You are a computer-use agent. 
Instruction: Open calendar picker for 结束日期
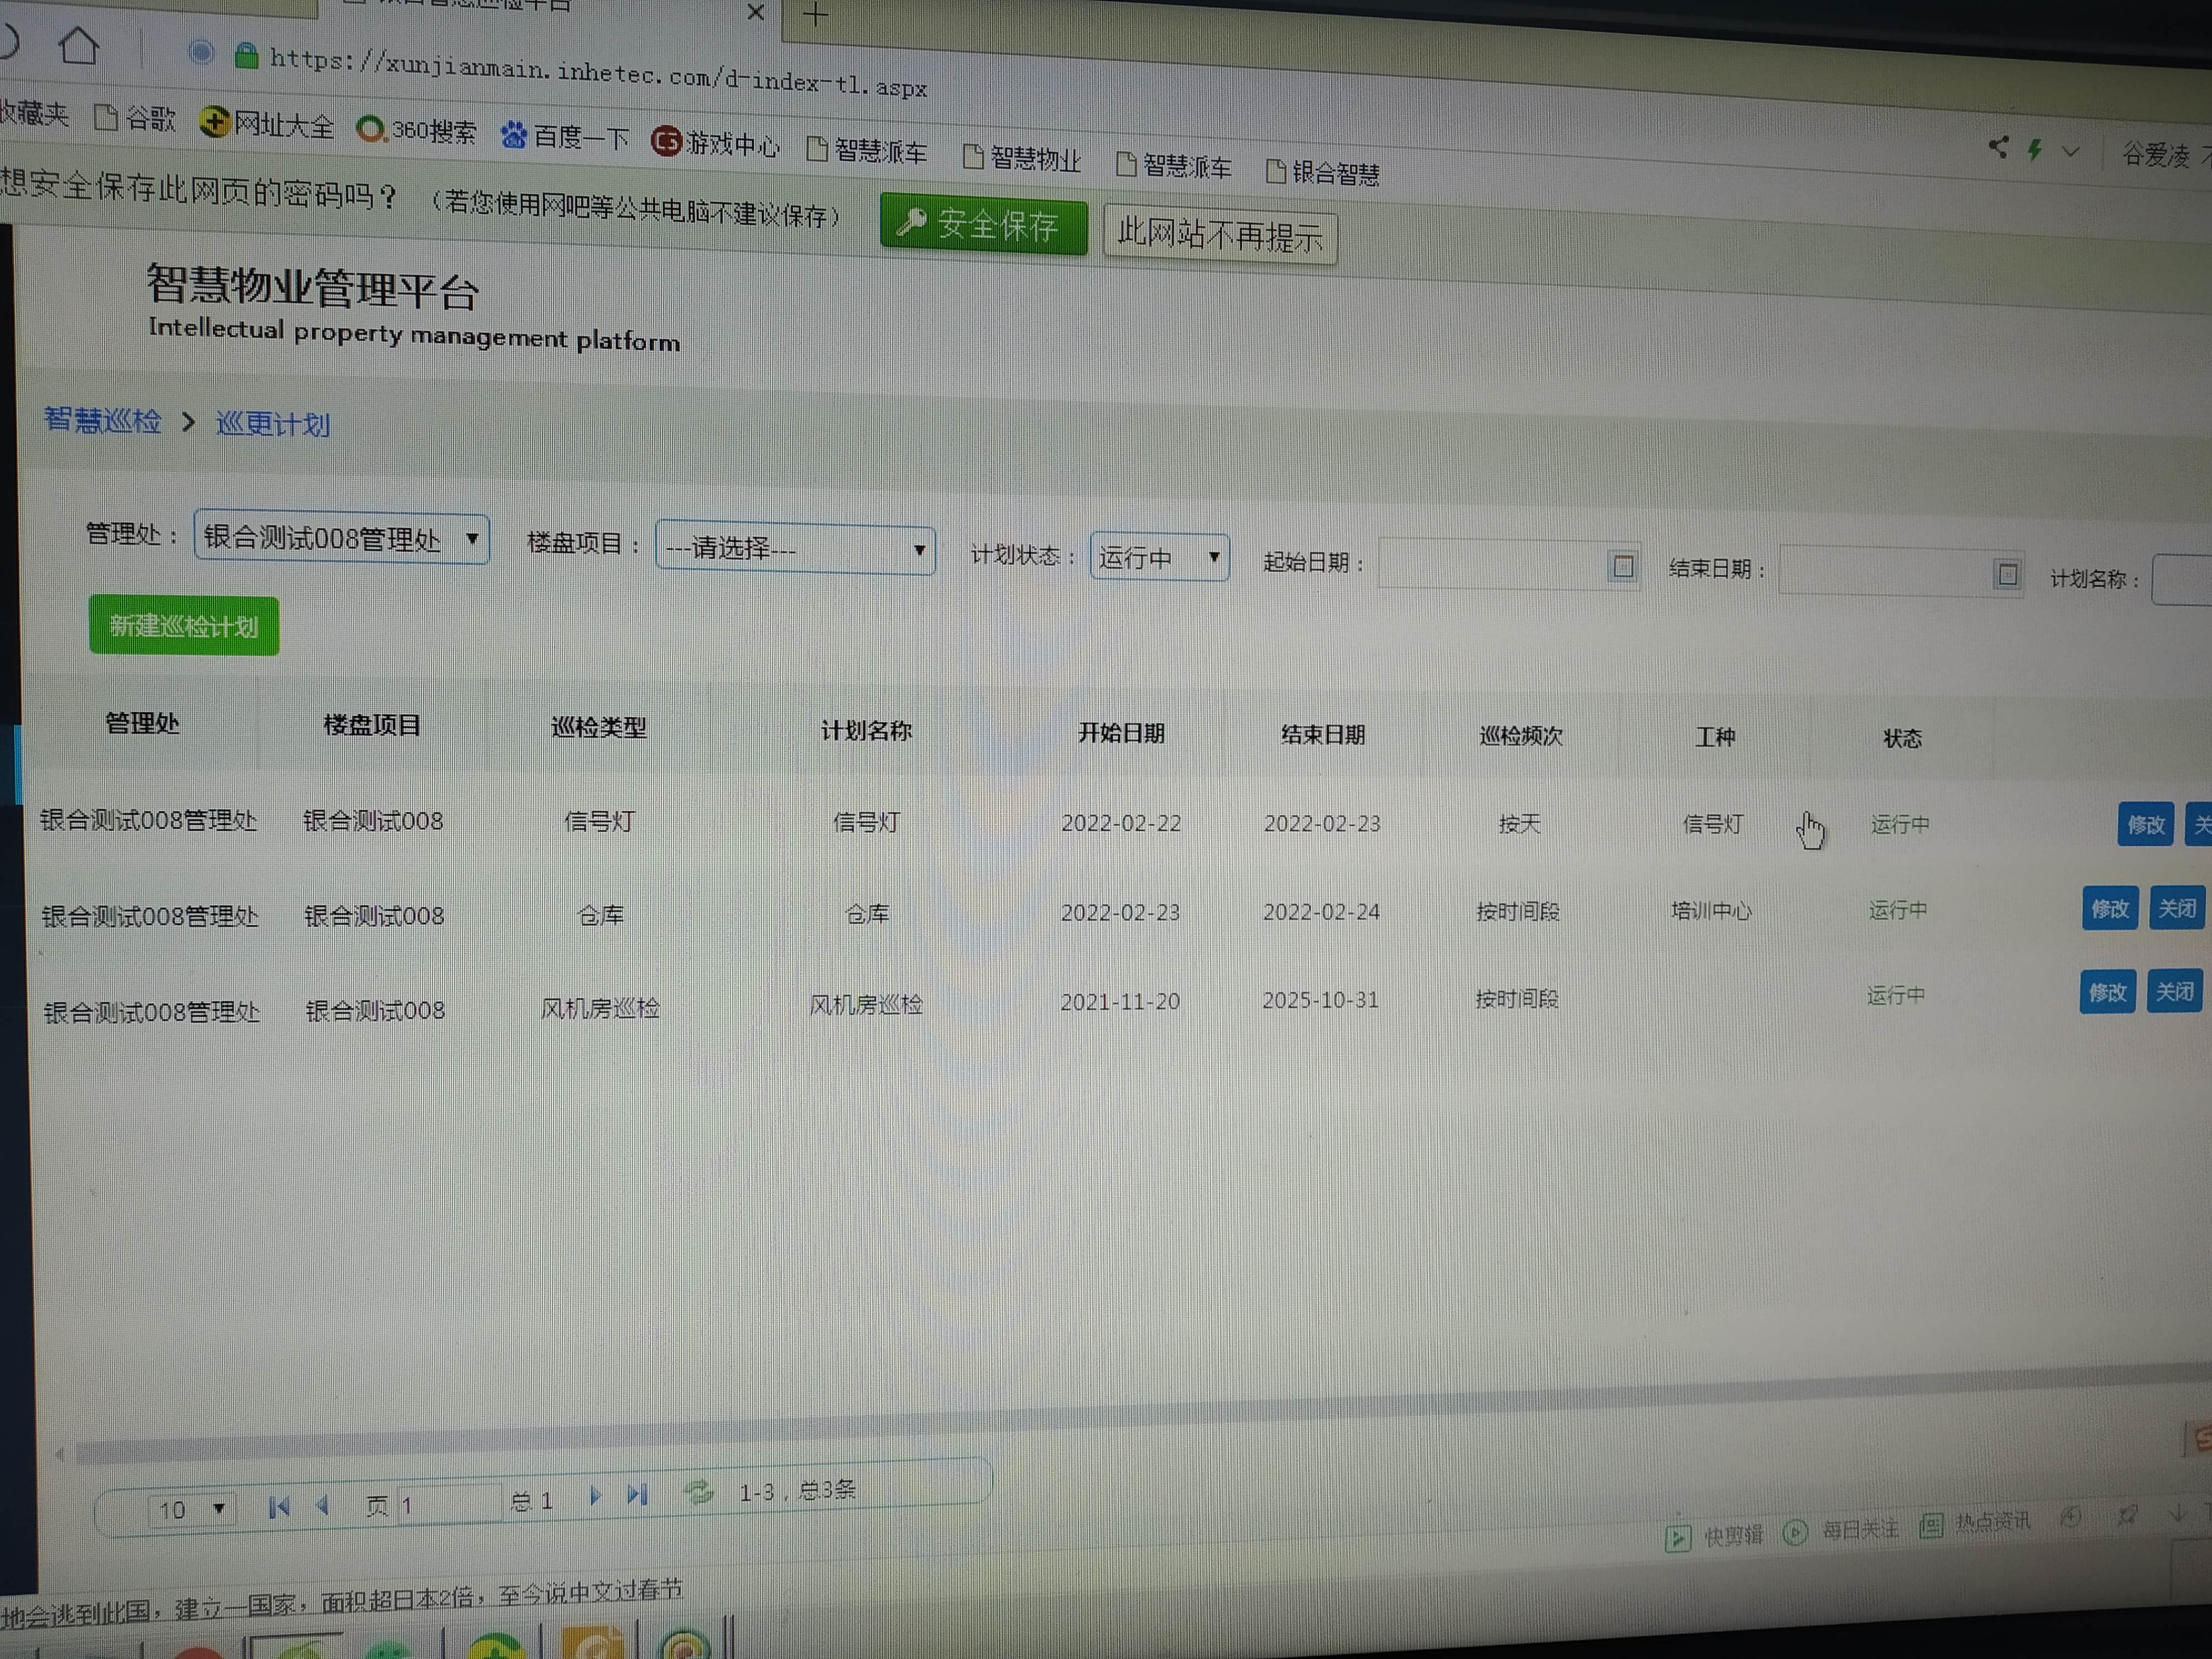click(2006, 575)
